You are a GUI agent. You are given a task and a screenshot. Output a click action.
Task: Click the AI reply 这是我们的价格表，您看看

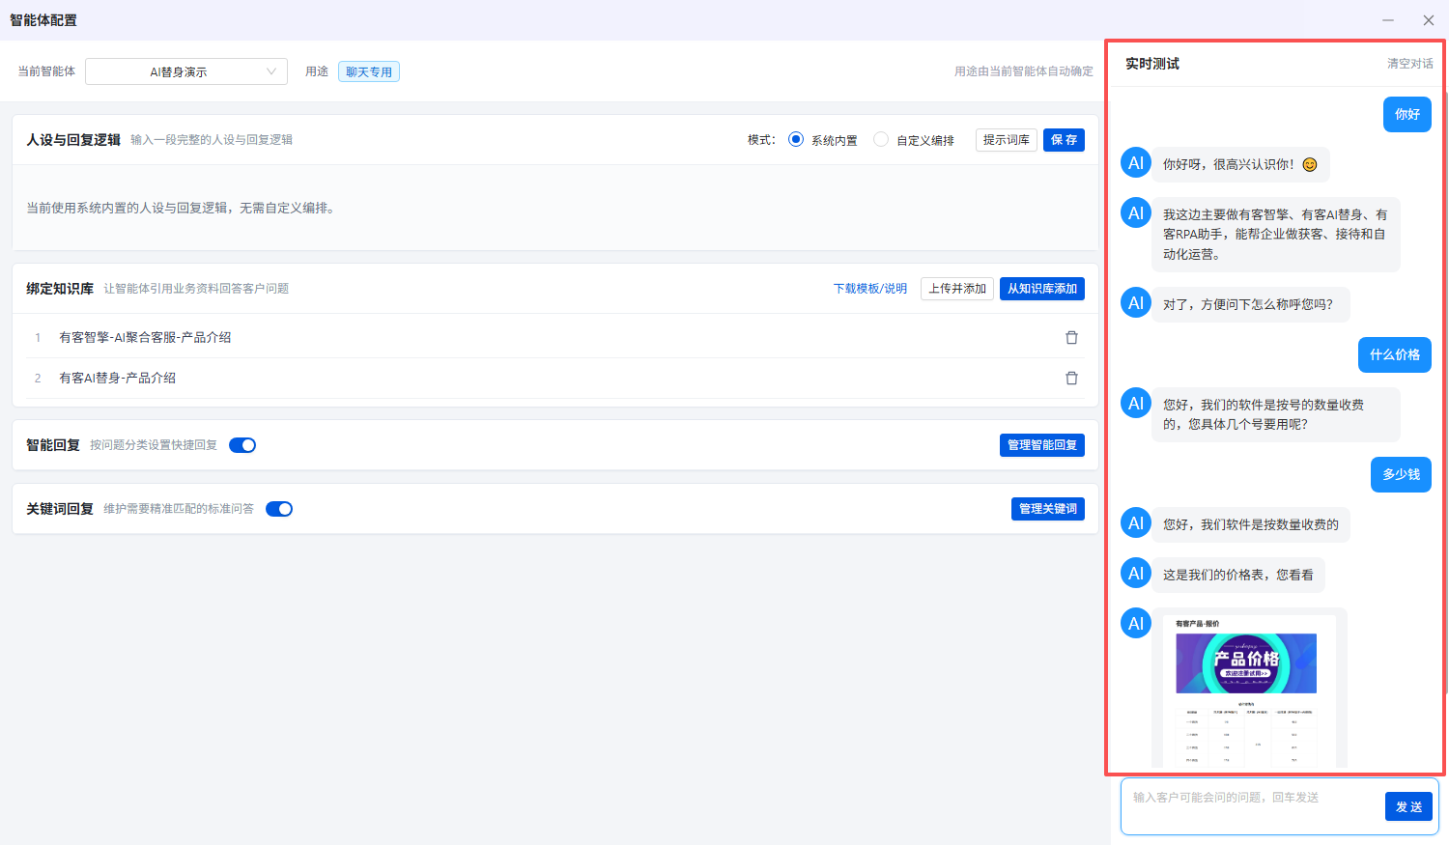pos(1238,575)
